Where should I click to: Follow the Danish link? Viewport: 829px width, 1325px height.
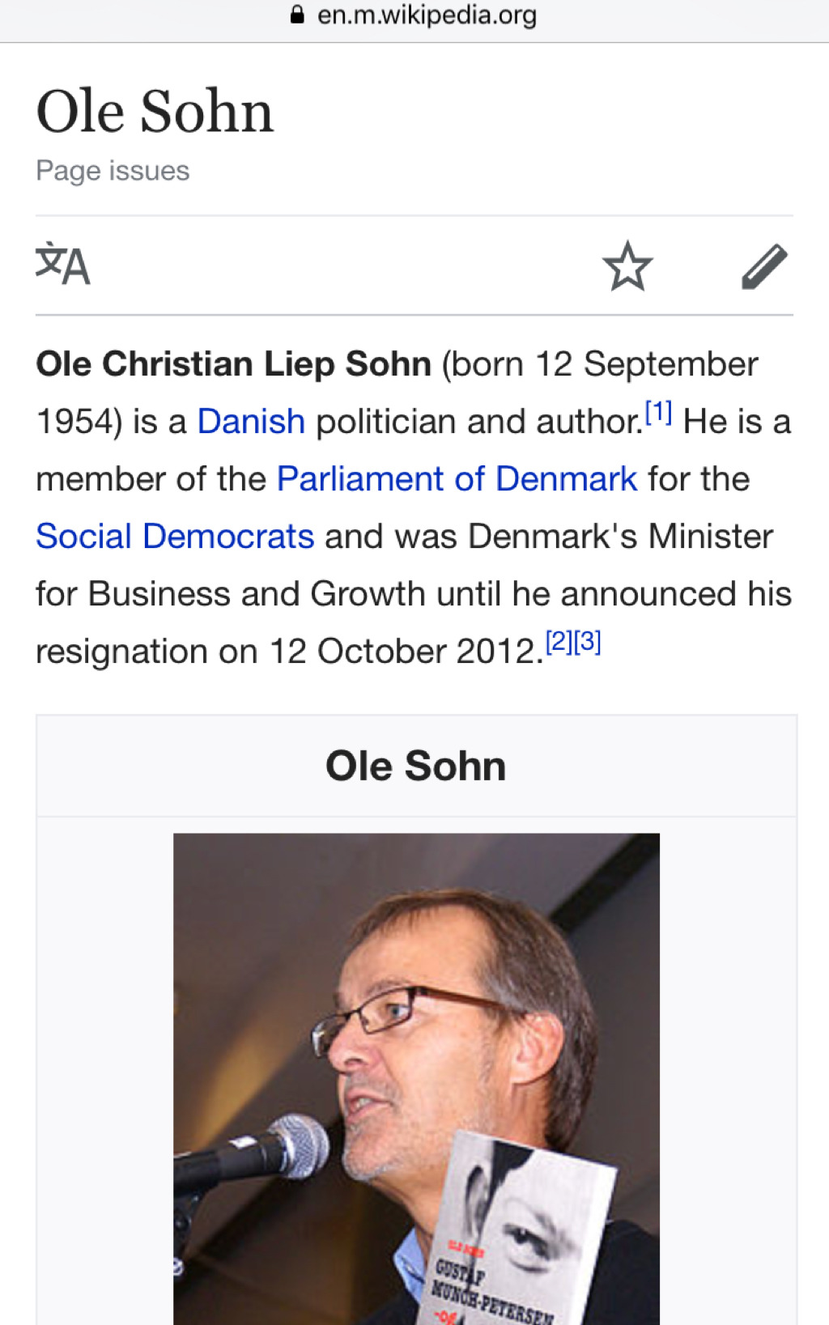click(251, 422)
